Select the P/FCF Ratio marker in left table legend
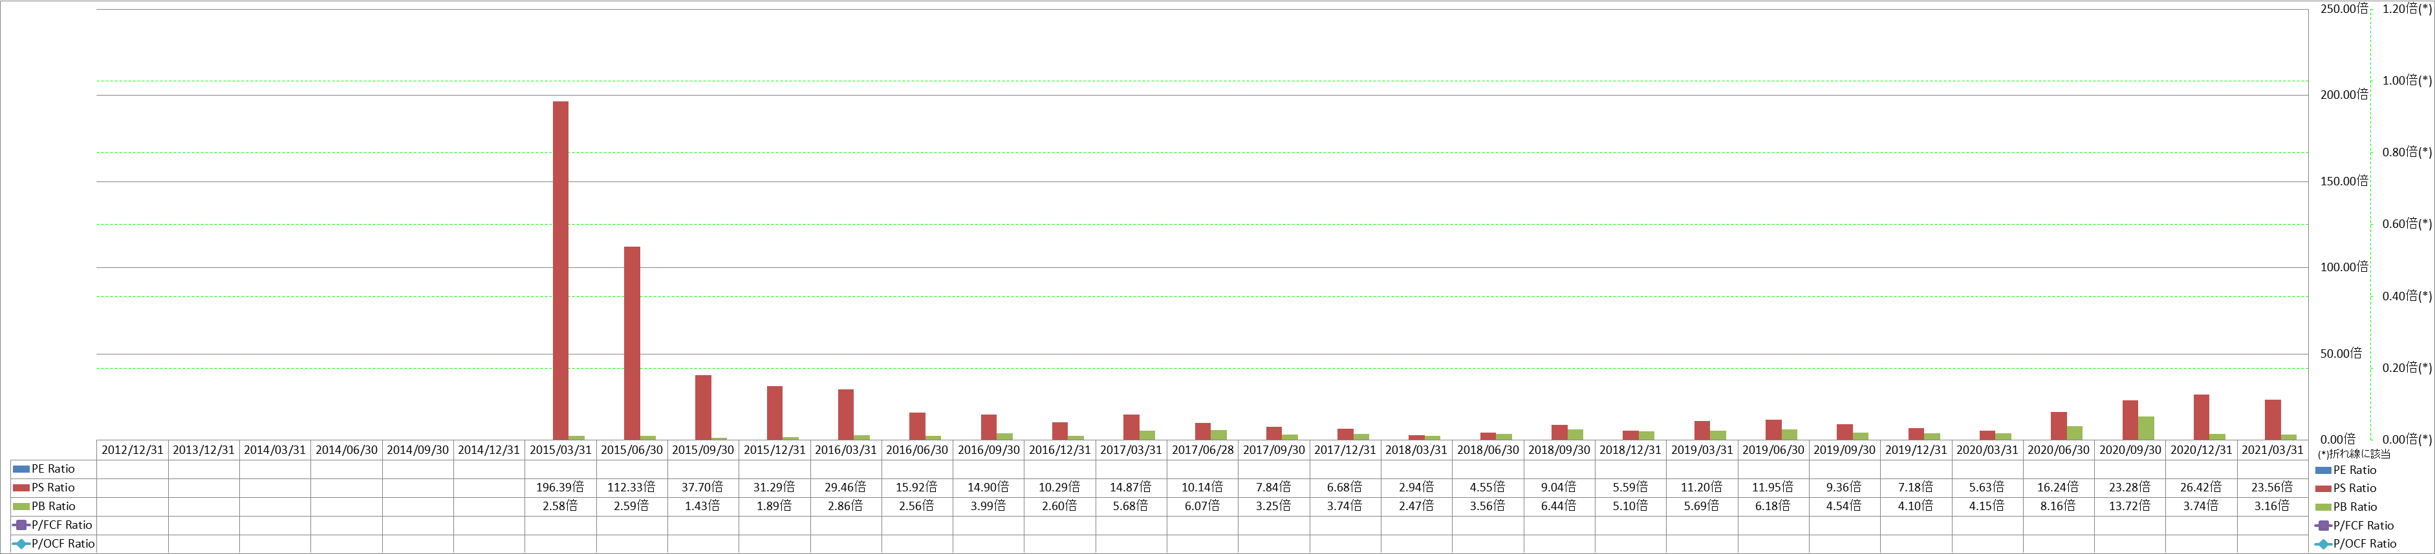The image size is (2435, 554). coord(21,525)
